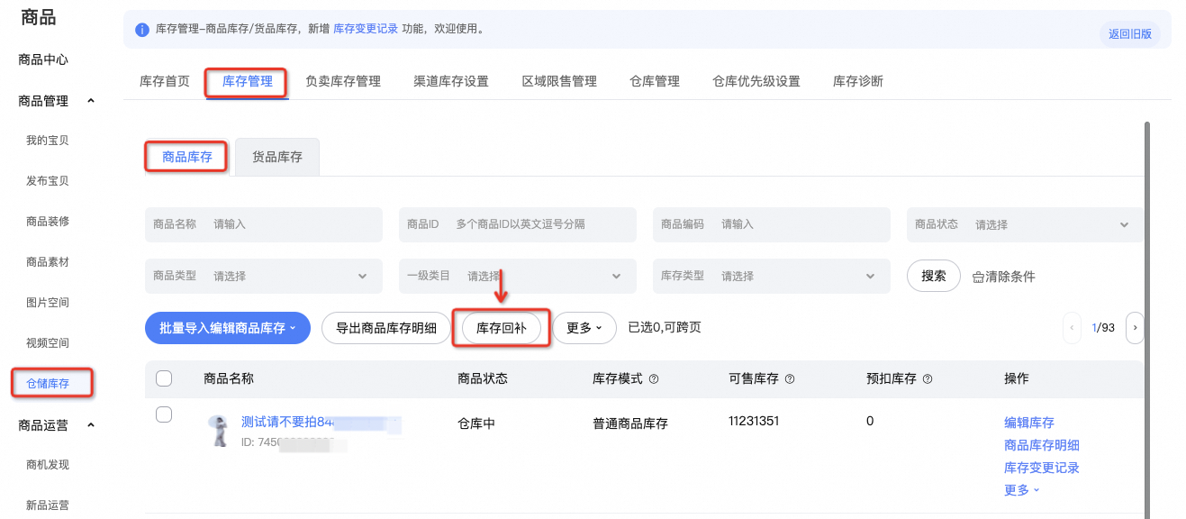Check the select-all checkbox in the table header
1186x519 pixels.
tap(164, 379)
